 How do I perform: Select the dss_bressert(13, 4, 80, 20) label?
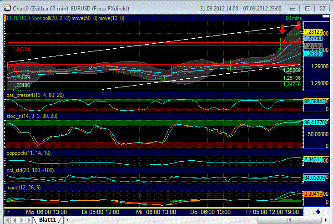(x=35, y=95)
